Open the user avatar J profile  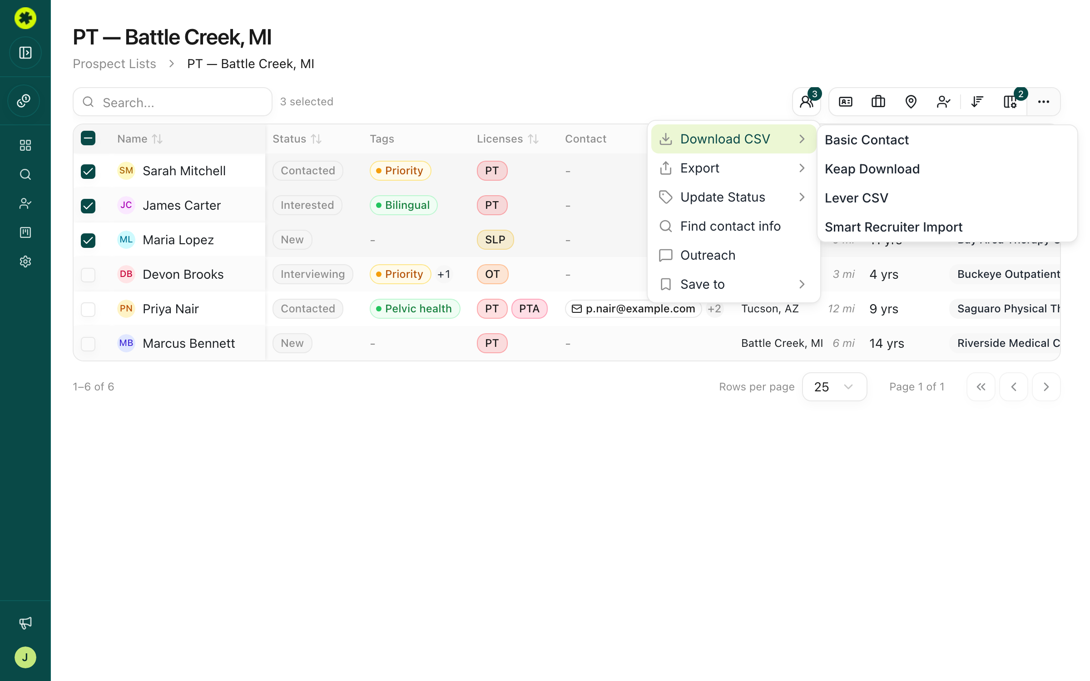(25, 657)
